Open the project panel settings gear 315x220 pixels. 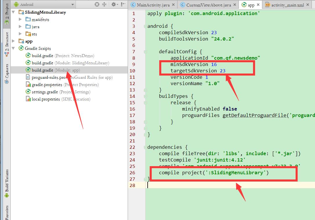pyautogui.click(x=115, y=4)
